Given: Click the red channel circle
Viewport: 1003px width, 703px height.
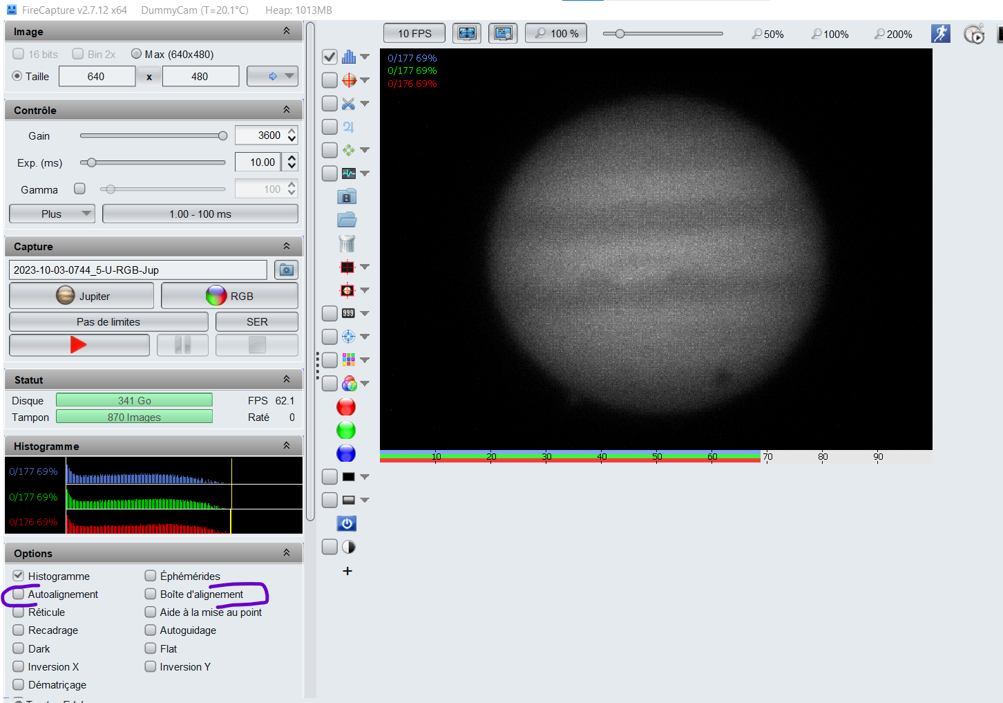Looking at the screenshot, I should pyautogui.click(x=346, y=407).
